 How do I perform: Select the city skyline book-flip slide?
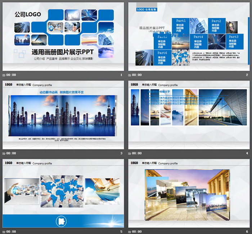pos(63,115)
